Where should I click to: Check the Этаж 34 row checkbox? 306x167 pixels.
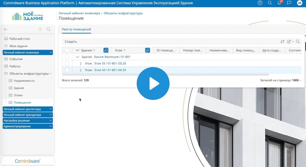(x=67, y=70)
